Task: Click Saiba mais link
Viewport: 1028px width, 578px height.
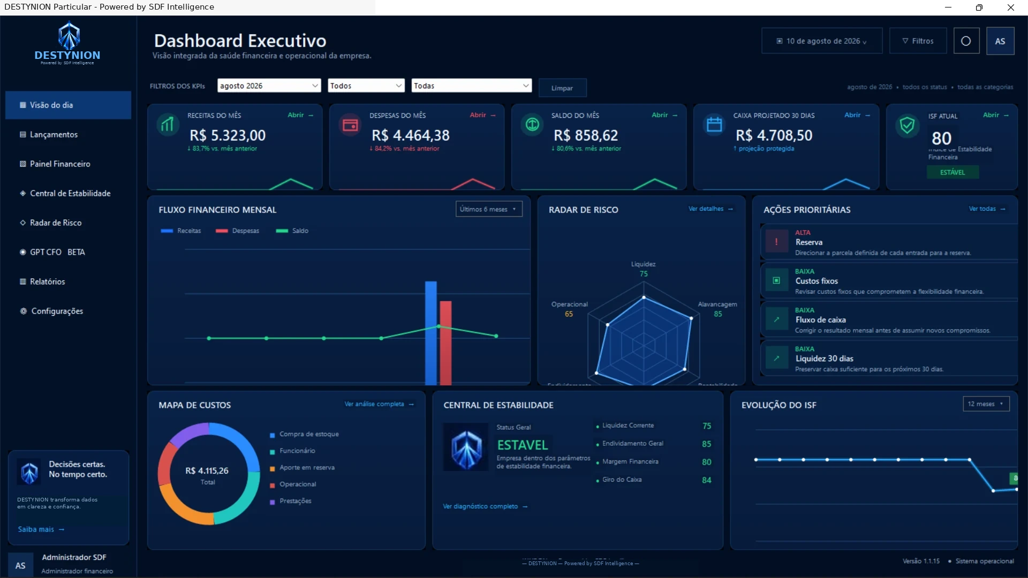Action: coord(41,529)
